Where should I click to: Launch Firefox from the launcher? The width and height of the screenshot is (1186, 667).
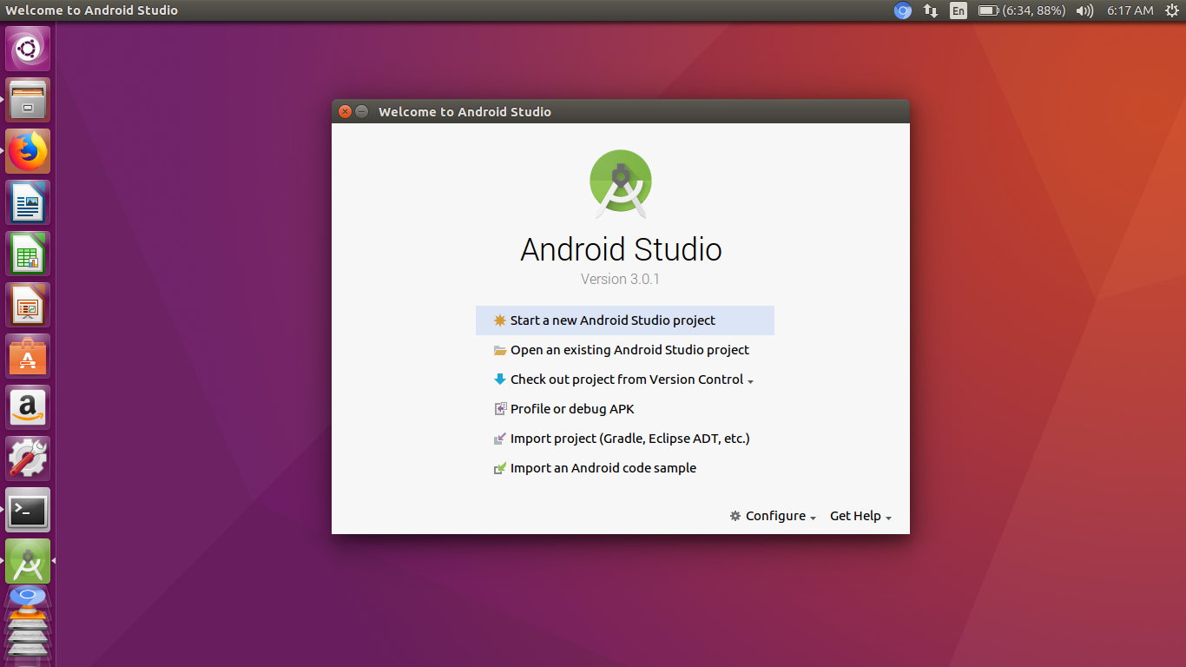28,151
